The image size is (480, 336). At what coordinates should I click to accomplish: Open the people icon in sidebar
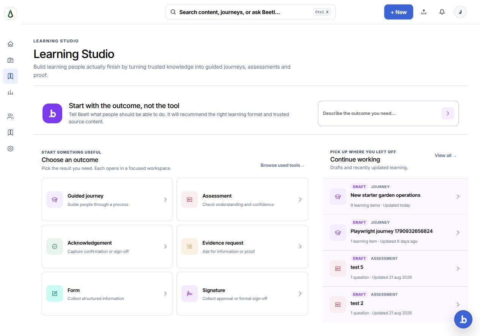pos(11,116)
